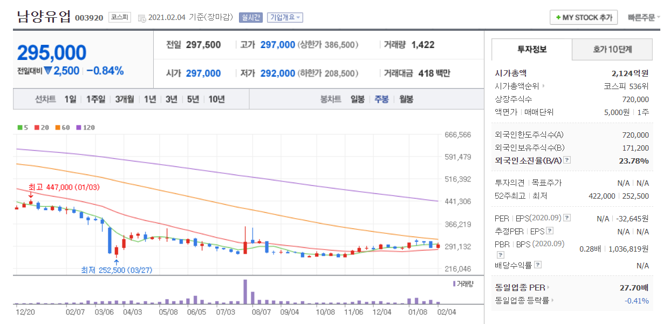Click the orange 60-period moving average legend

[x=63, y=127]
